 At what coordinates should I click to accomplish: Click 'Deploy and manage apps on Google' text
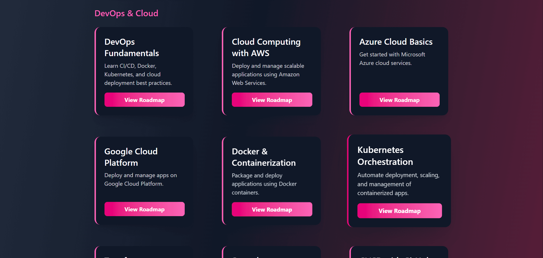click(141, 179)
